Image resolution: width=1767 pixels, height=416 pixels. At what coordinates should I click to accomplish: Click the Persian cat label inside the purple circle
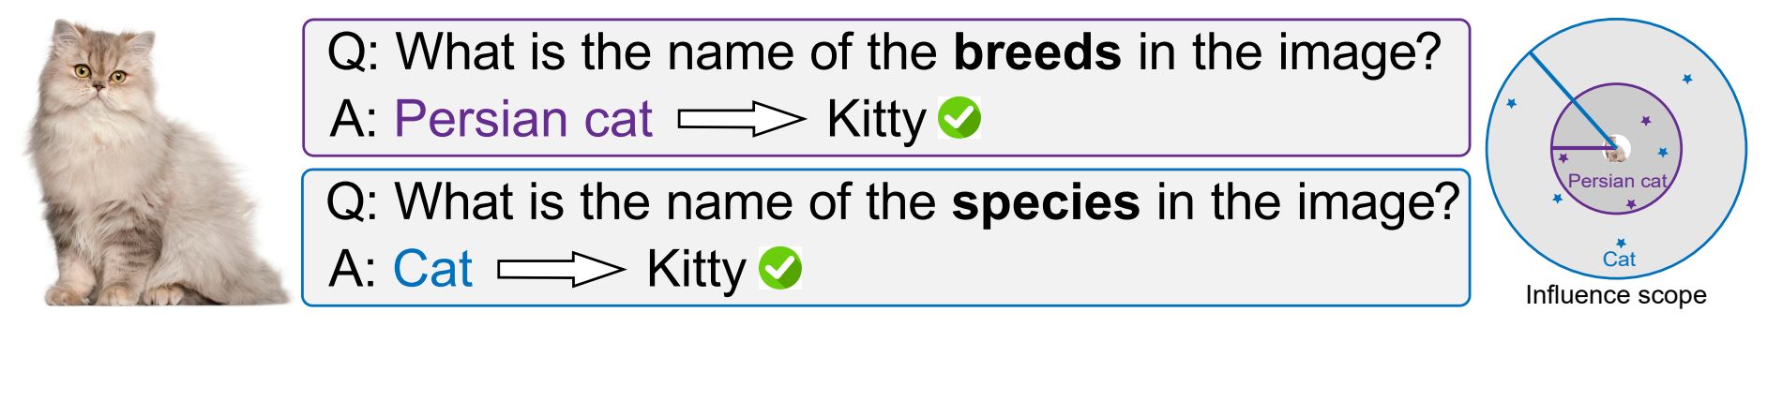pos(1617,181)
